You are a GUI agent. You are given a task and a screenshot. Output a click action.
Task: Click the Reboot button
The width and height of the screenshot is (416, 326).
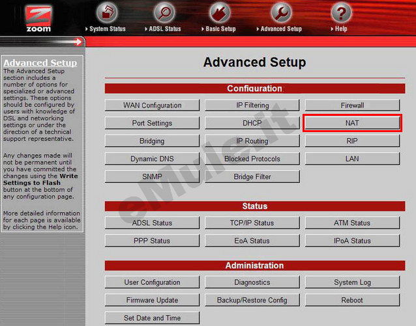click(352, 301)
